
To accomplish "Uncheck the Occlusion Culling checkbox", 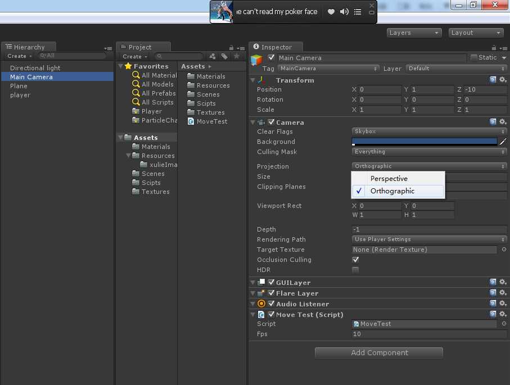I will (x=355, y=260).
